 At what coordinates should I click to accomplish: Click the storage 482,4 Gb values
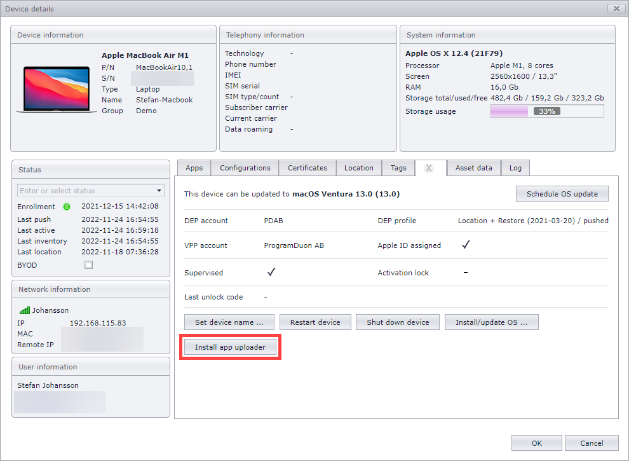[547, 97]
